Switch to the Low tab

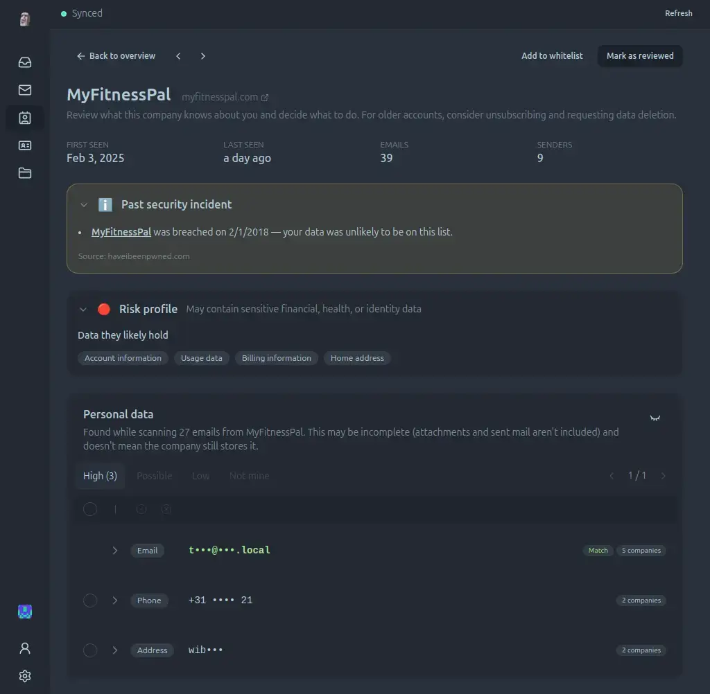coord(200,476)
